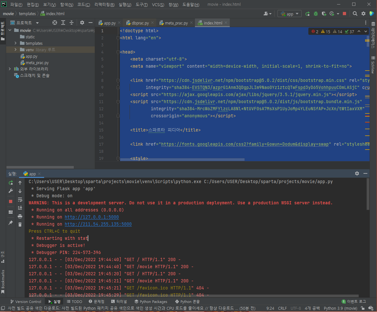The width and height of the screenshot is (377, 312).
Task: Minimize the Run tool window
Action: click(365, 173)
